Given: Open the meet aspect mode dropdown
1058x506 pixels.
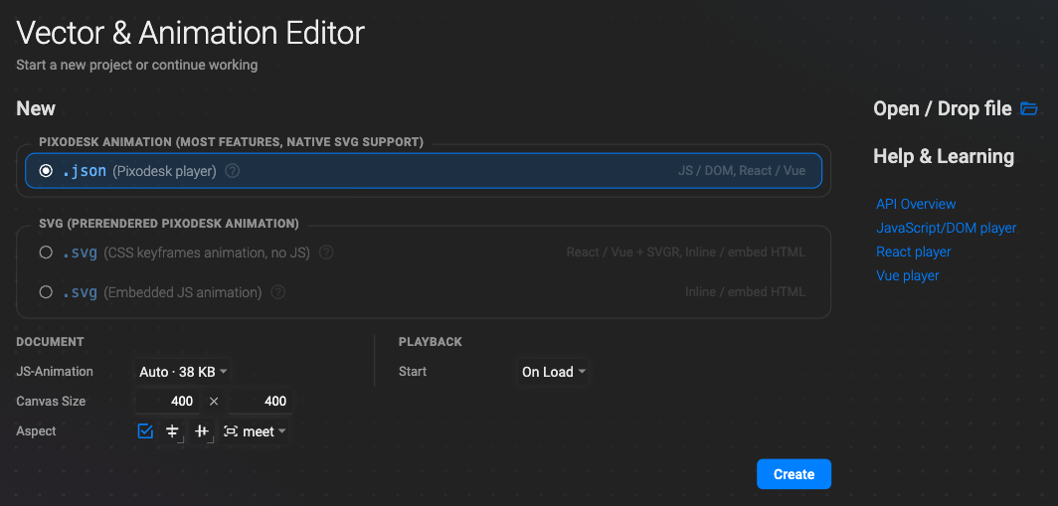Looking at the screenshot, I should point(255,431).
